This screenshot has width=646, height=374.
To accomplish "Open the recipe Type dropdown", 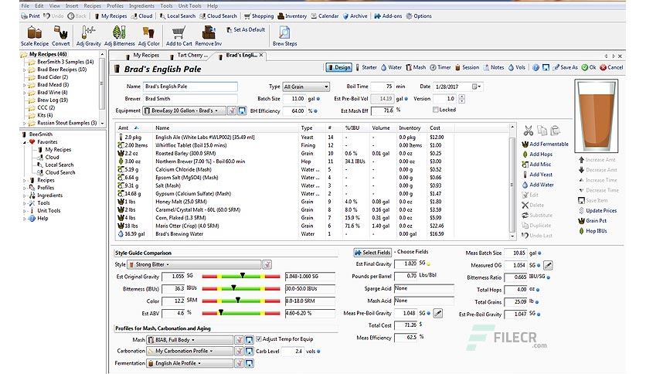I will pyautogui.click(x=306, y=87).
